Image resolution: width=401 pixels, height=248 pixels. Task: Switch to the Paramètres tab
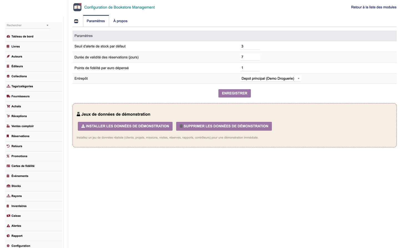(x=96, y=21)
